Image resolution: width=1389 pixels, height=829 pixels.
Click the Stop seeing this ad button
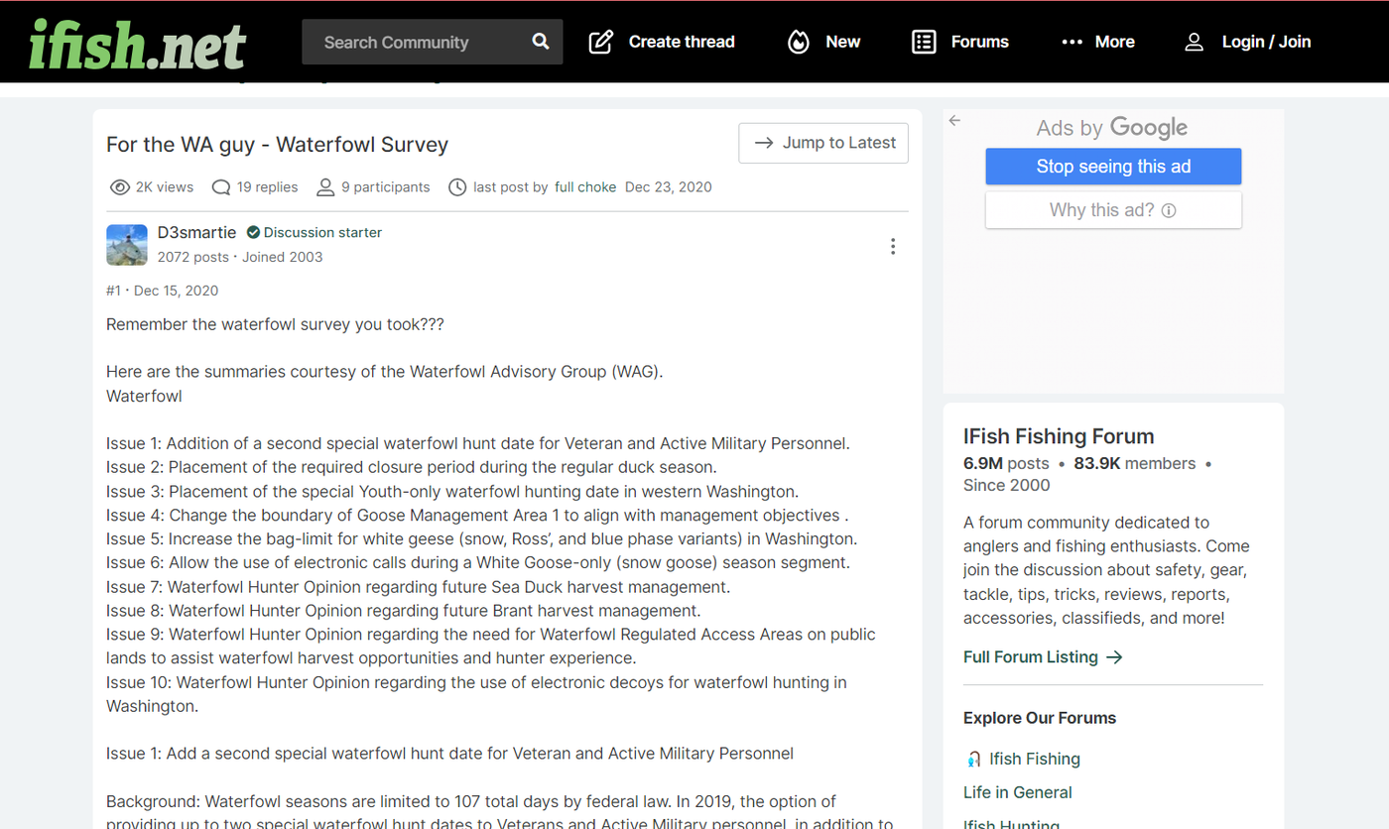(x=1113, y=167)
